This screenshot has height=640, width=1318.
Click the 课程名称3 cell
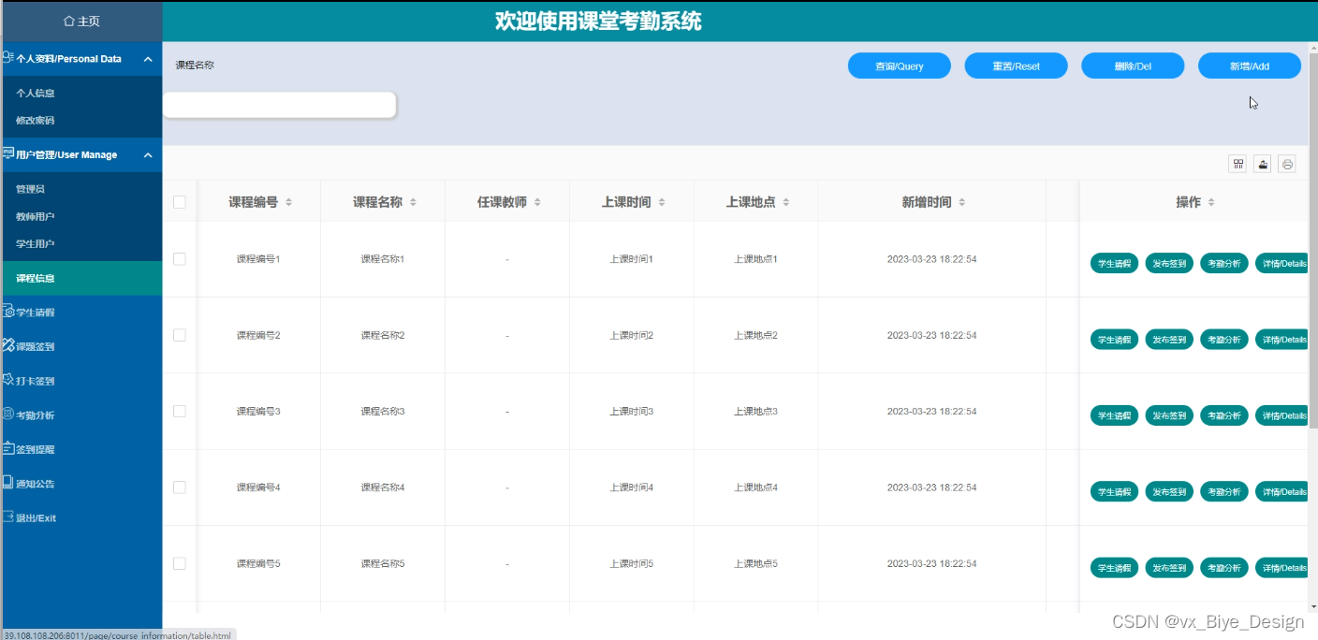[x=383, y=412]
